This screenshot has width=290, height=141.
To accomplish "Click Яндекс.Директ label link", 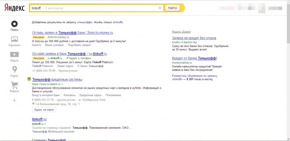I will point(182,32).
